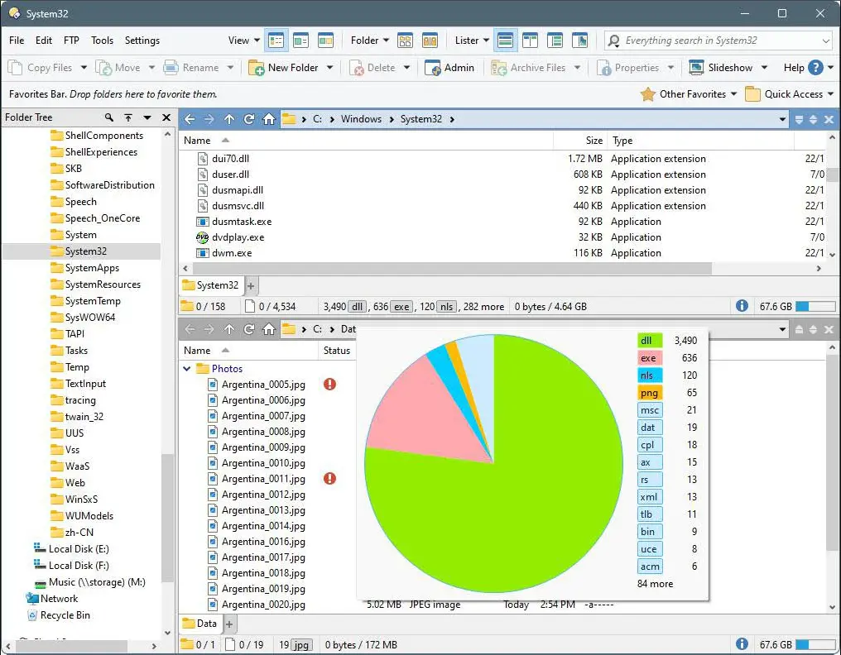Open the New Folder dropdown arrow
The height and width of the screenshot is (655, 841).
(329, 68)
